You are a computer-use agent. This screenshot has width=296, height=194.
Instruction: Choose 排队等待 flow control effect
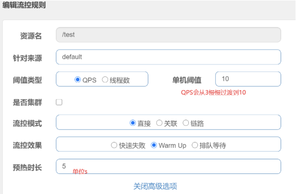tap(195, 145)
